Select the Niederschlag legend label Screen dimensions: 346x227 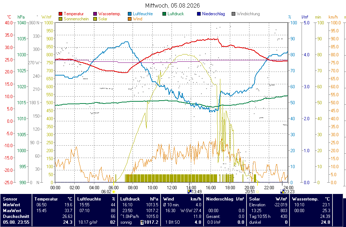click(213, 14)
